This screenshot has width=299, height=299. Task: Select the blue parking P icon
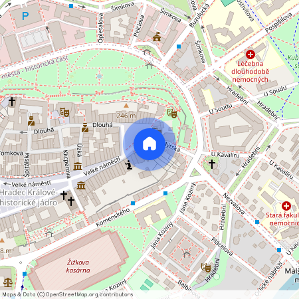25,16
